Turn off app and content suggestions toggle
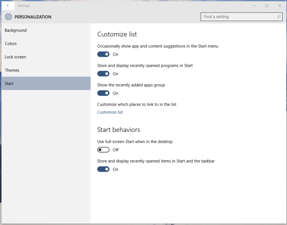The image size is (287, 225). [103, 54]
